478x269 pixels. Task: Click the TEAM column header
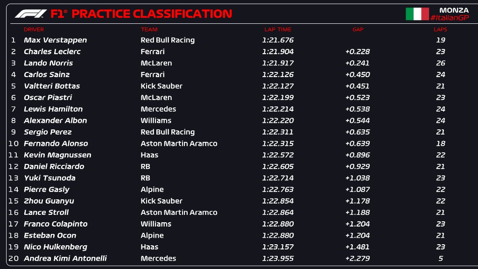pos(149,29)
